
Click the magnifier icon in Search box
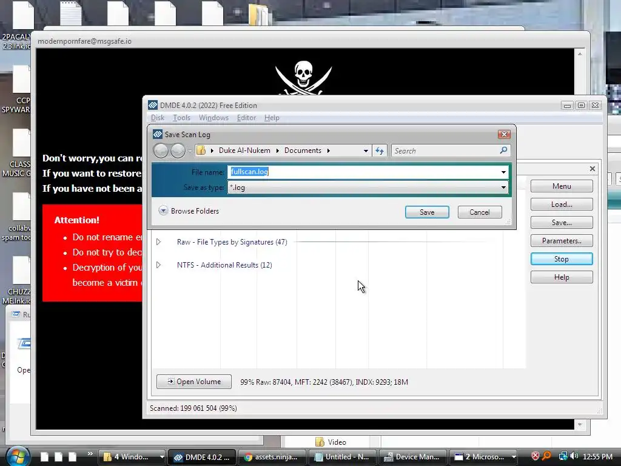[503, 150]
